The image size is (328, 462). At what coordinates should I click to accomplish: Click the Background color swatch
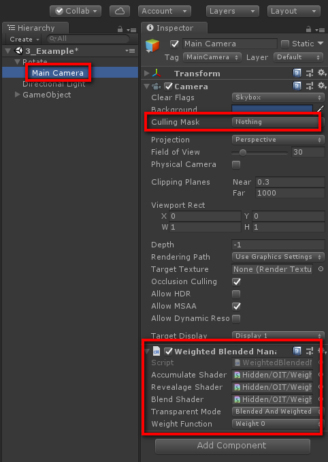click(x=272, y=109)
